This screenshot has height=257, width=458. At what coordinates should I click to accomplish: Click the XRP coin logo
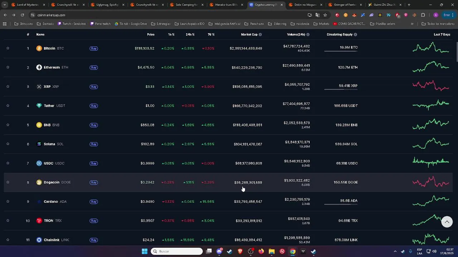pos(39,87)
